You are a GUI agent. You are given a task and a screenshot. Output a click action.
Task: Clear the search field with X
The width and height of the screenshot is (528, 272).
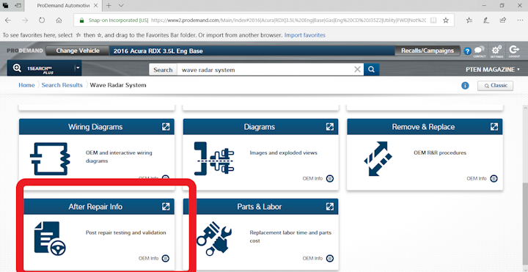point(357,70)
